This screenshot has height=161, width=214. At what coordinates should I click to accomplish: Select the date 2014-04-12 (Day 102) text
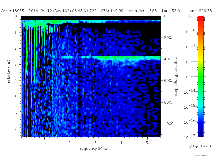[50, 11]
